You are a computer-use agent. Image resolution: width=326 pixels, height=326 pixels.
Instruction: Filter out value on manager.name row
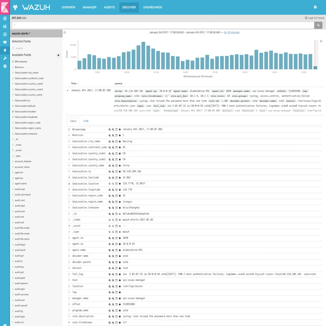pos(113,299)
